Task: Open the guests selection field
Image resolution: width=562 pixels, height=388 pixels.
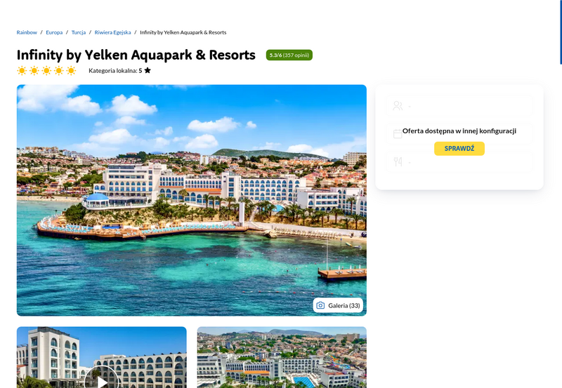Action: [x=459, y=105]
